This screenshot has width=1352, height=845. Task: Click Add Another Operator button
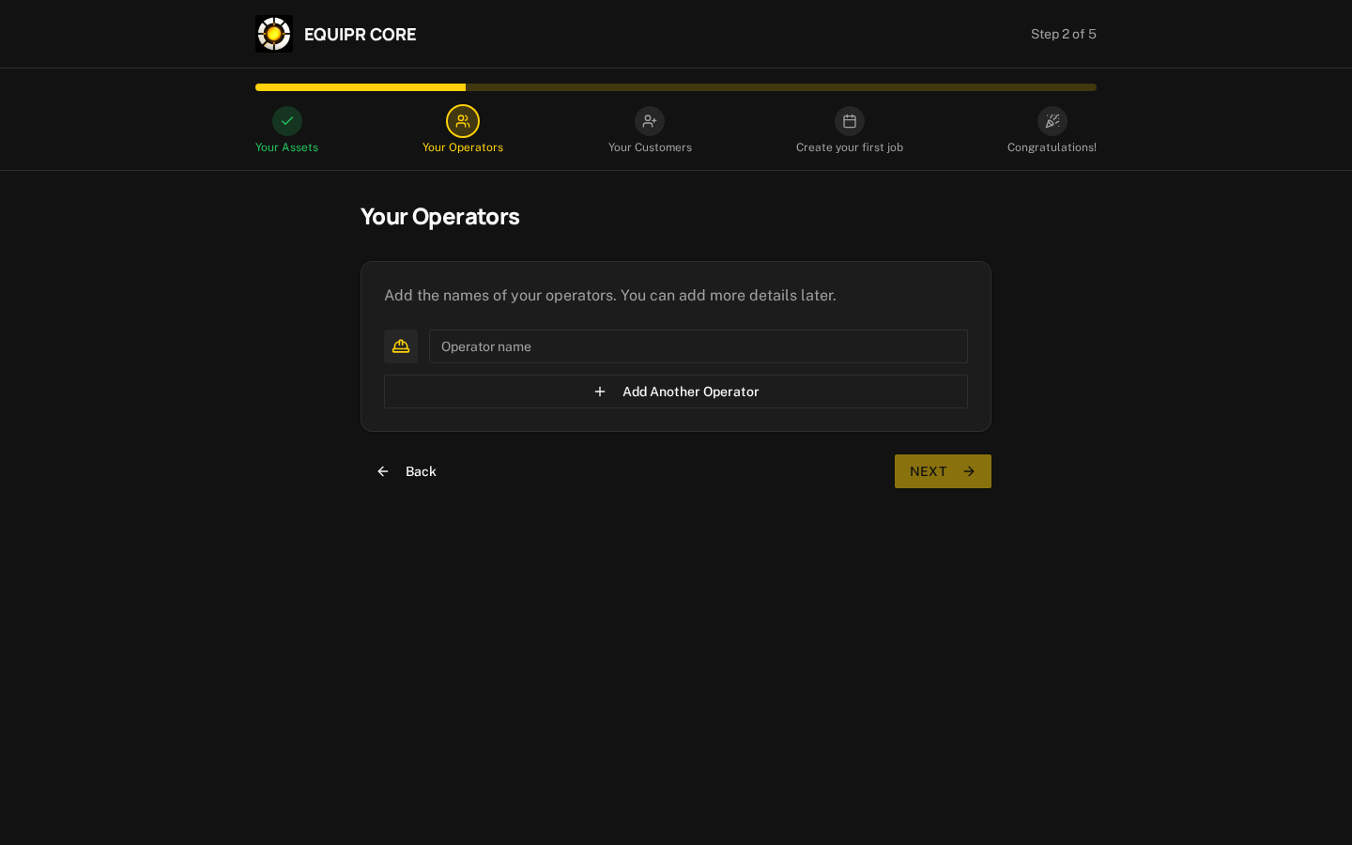tap(676, 392)
